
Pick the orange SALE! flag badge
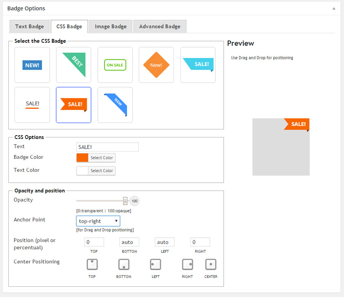pos(73,105)
